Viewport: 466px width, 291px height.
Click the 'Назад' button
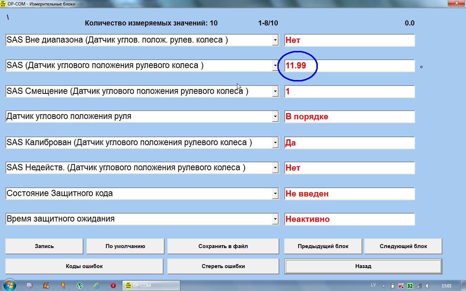click(x=363, y=266)
